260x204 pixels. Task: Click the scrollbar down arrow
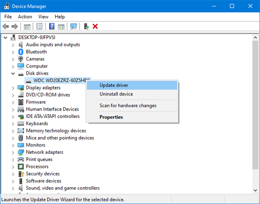pyautogui.click(x=255, y=190)
